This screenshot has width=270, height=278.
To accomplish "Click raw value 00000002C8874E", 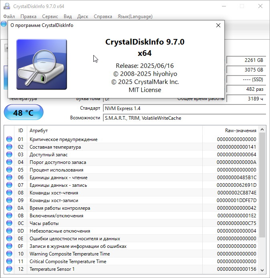I will (237, 193).
